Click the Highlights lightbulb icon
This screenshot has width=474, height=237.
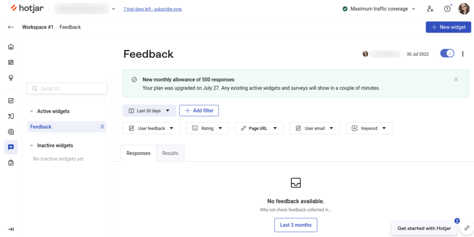tap(11, 78)
